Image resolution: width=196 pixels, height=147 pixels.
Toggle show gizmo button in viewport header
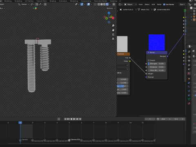[x=82, y=4]
